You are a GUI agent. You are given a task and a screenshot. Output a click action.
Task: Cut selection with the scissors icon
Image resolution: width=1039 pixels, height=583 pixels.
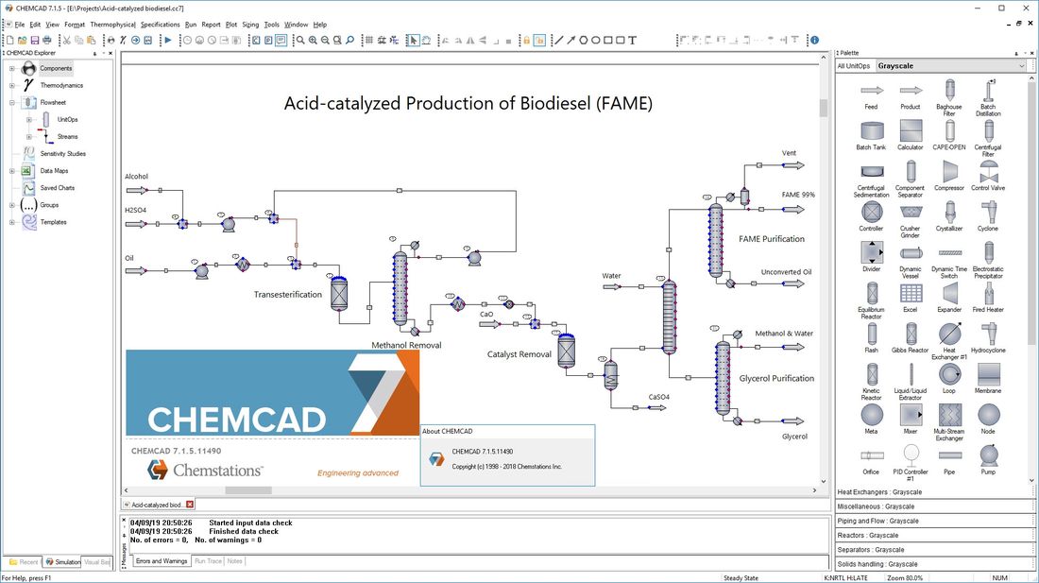[67, 41]
